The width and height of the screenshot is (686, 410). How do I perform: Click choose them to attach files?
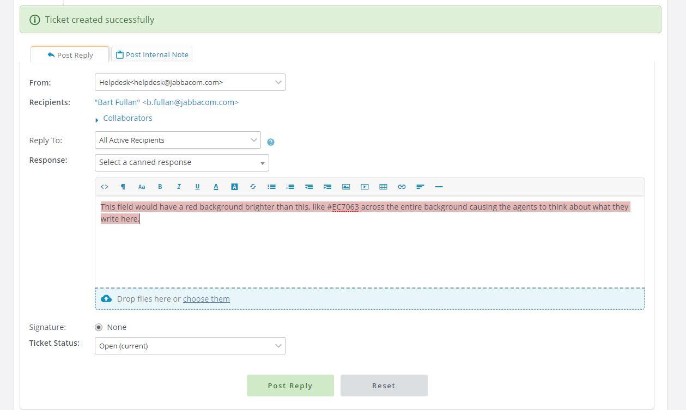[x=206, y=298]
